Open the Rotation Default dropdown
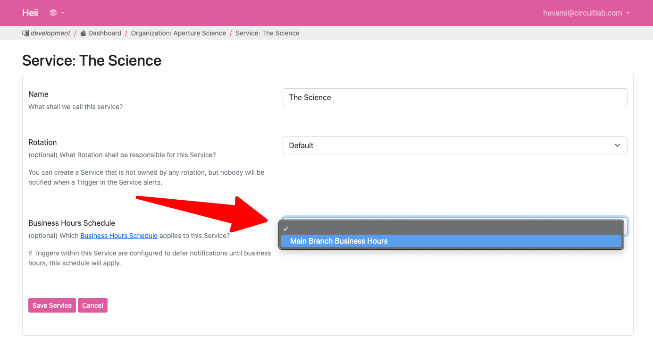Image resolution: width=653 pixels, height=348 pixels. tap(455, 145)
